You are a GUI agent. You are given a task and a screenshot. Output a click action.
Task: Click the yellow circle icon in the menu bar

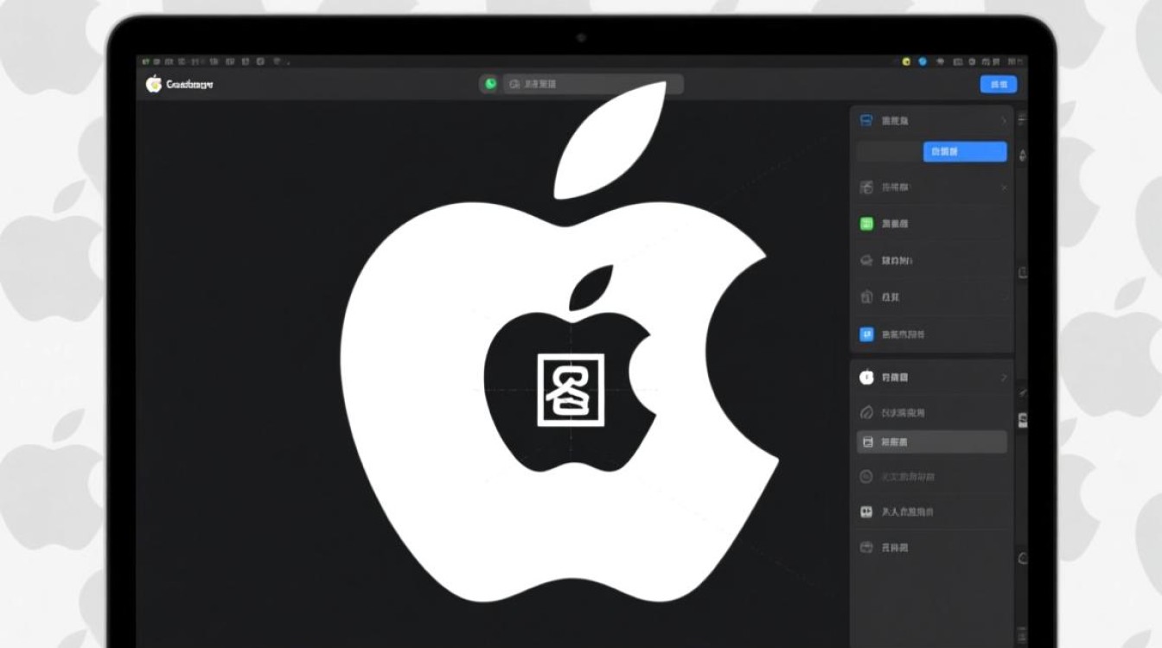pos(905,62)
